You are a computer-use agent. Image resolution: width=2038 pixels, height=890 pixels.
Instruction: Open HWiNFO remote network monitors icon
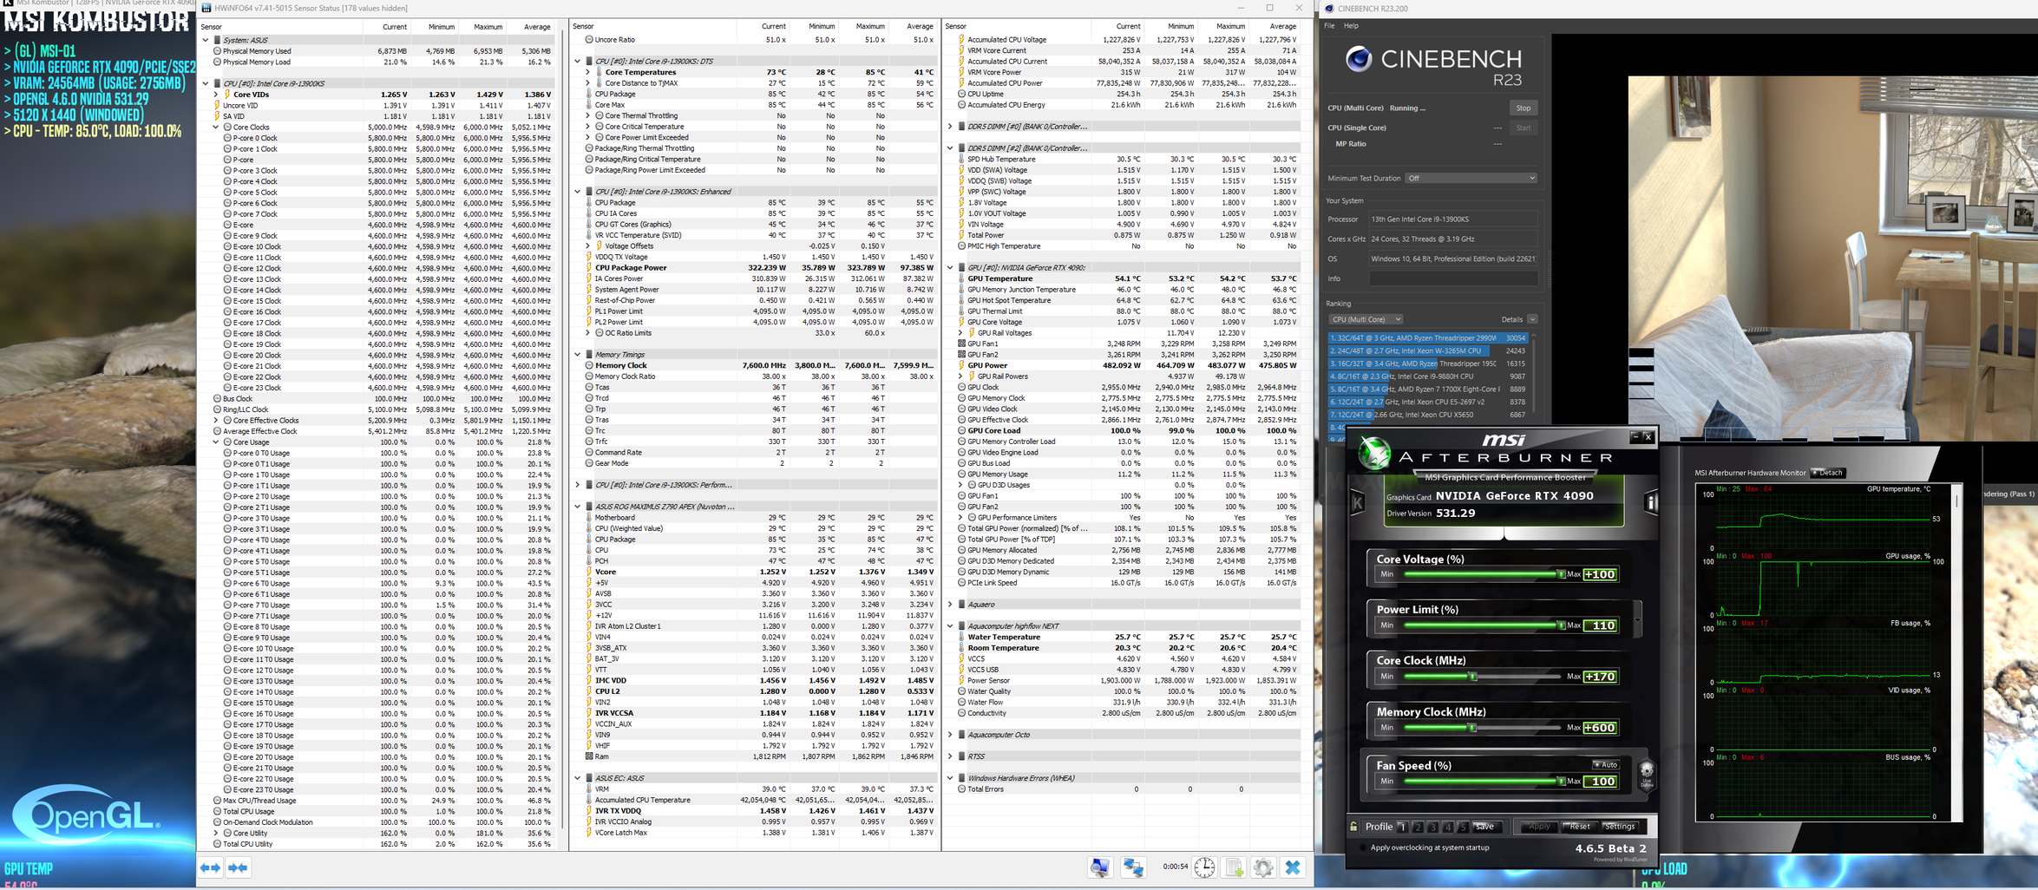tap(1133, 867)
